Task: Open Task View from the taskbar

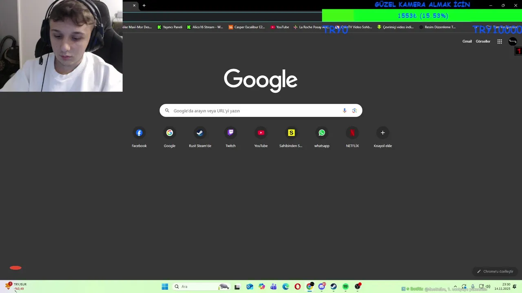Action: pos(237,286)
